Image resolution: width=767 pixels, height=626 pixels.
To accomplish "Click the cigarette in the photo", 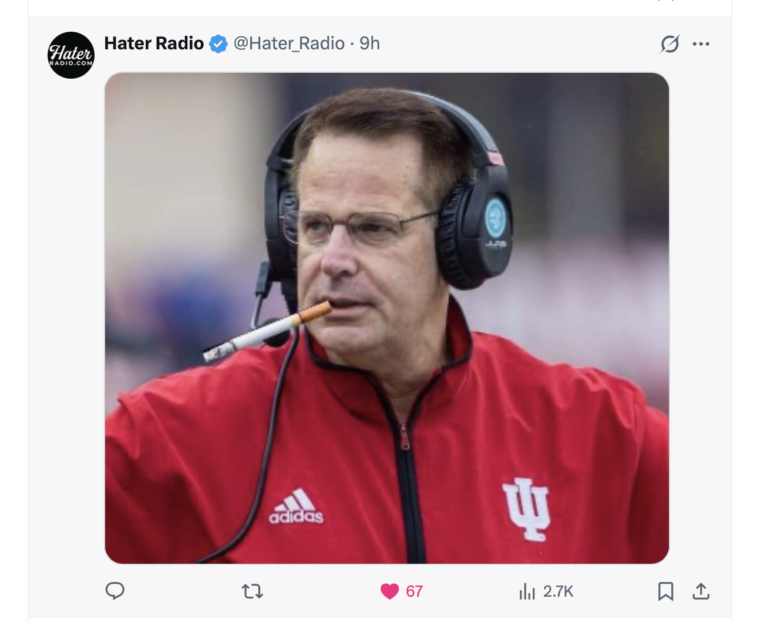I will [x=267, y=333].
